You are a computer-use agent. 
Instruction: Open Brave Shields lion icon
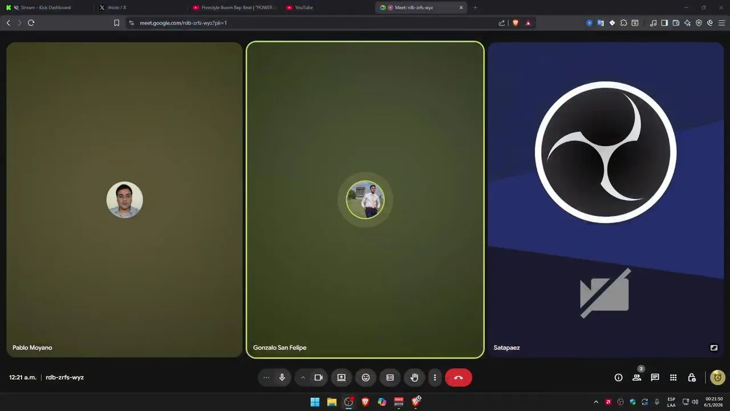pos(516,23)
